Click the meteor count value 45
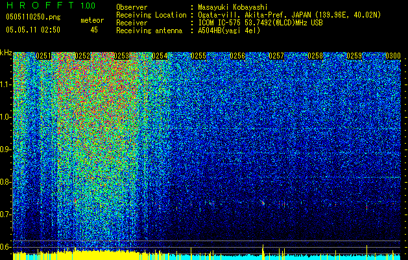The image size is (408, 260). pos(94,30)
